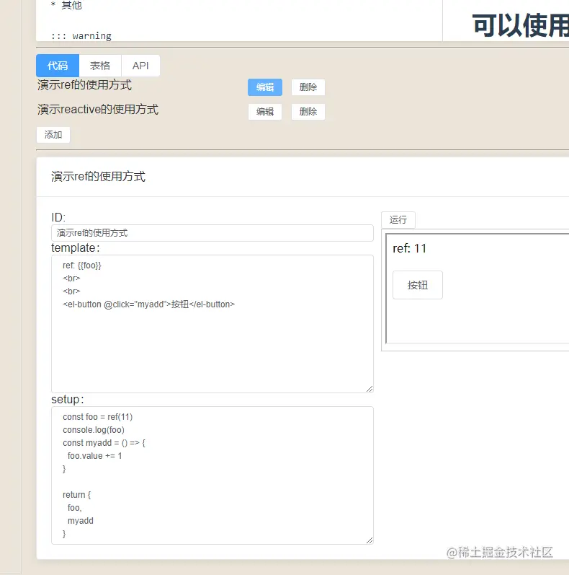
Task: Click the '其他' list item at top
Action: pos(72,5)
